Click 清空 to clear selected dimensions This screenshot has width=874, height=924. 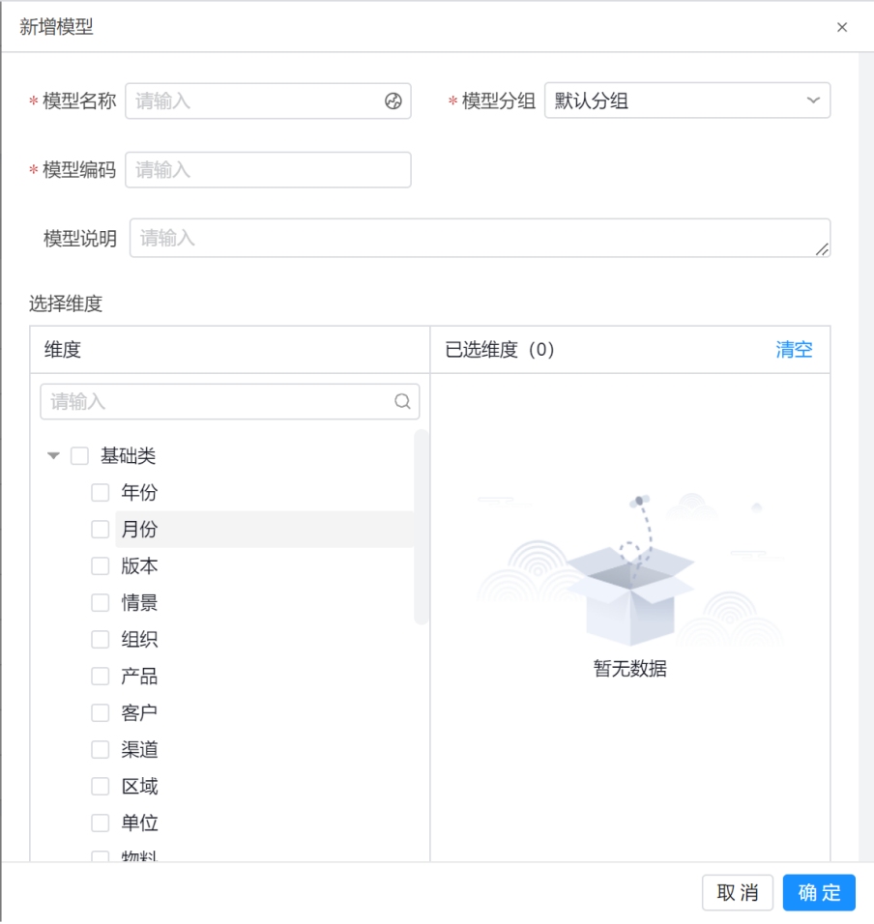coord(794,350)
